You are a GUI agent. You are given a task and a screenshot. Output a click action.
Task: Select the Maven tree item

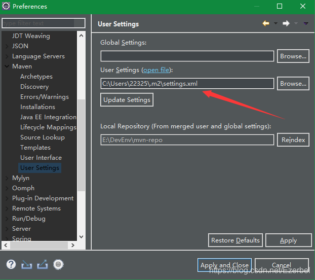click(x=22, y=66)
